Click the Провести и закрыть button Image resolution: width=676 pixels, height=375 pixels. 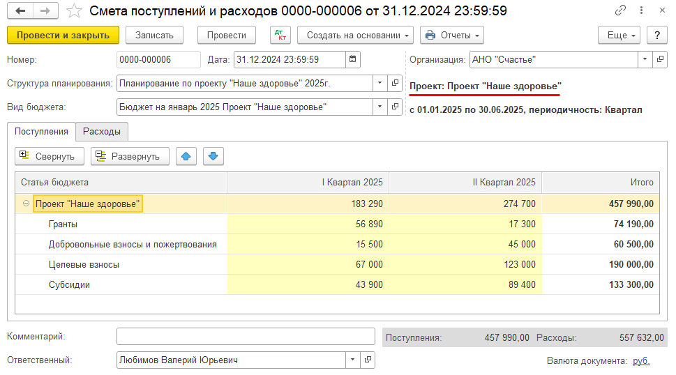point(63,36)
